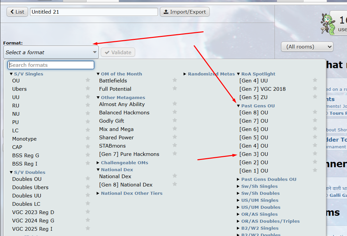Star the [Gen 5] OU format

pyautogui.click(x=315, y=137)
